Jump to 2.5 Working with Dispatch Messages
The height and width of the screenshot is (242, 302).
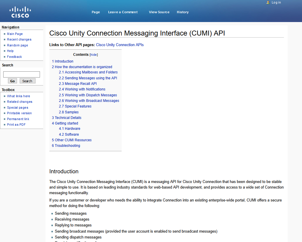[x=88, y=95]
